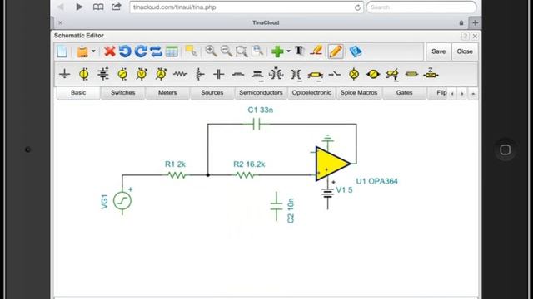Image resolution: width=533 pixels, height=299 pixels.
Task: Delete selection with the red X icon
Action: [109, 51]
